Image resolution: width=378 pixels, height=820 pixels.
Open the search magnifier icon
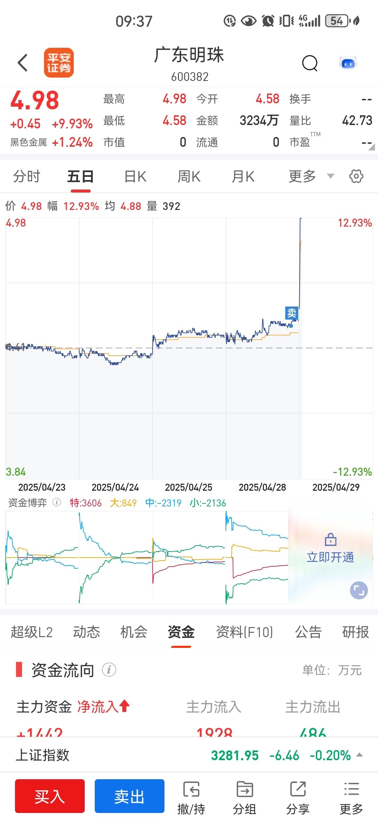click(x=310, y=63)
